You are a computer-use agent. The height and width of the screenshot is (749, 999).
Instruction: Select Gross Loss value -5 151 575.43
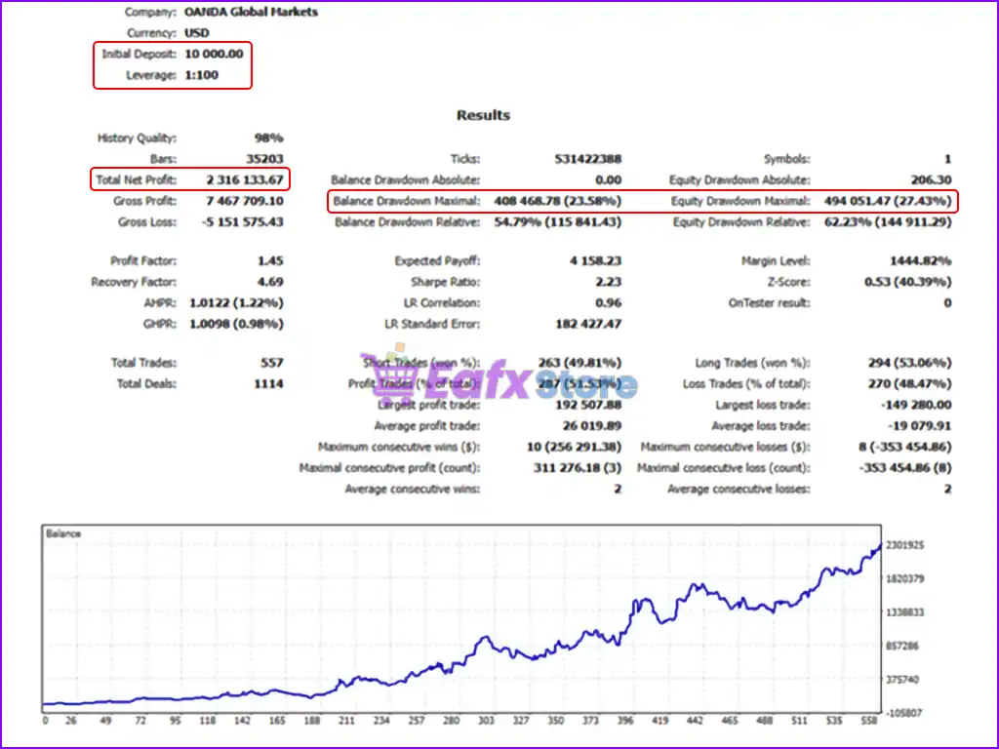243,222
